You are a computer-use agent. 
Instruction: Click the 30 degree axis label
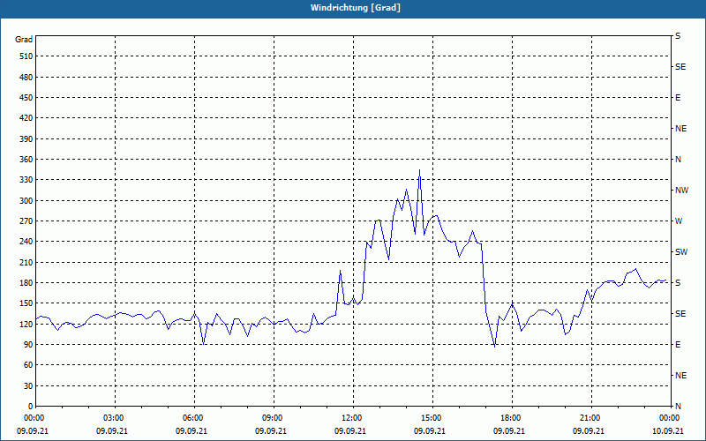28,385
